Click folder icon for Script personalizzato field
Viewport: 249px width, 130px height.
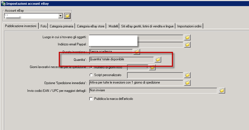[x=187, y=75]
